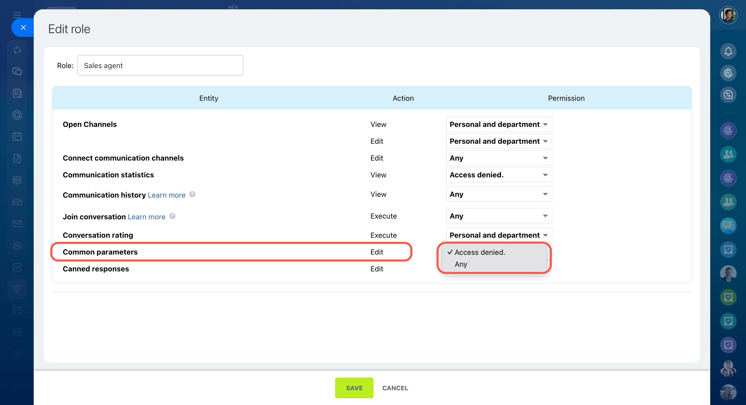Expand Conversation rating permission dropdown
Screen dimensions: 746x405
[499, 235]
